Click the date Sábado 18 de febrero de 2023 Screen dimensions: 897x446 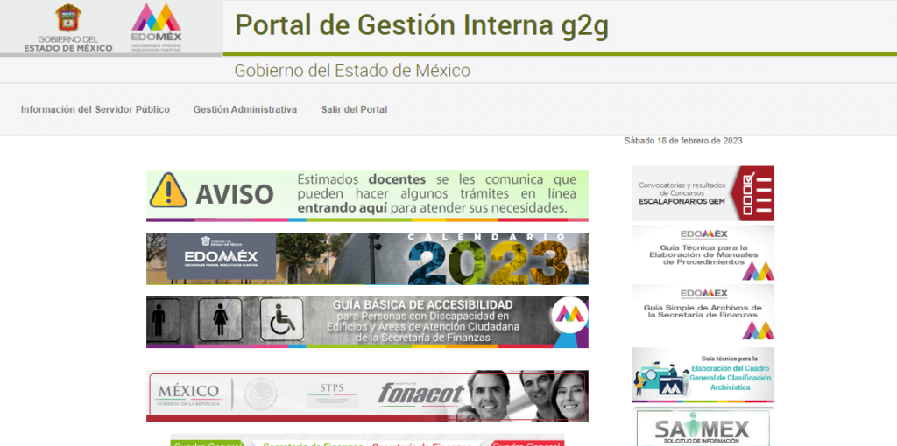click(x=683, y=141)
